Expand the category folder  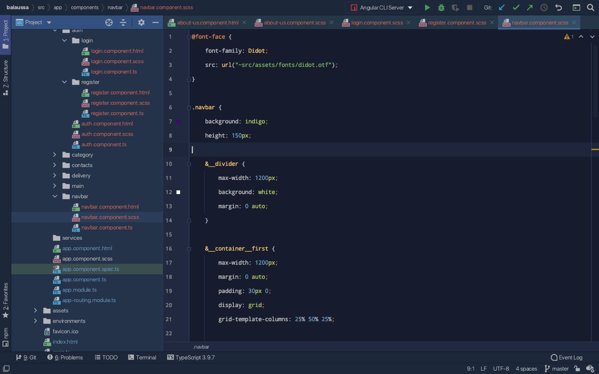point(55,155)
